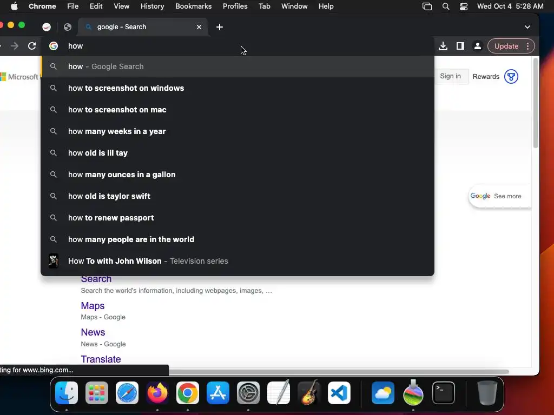
Task: Click the forward navigation arrow
Action: click(15, 46)
